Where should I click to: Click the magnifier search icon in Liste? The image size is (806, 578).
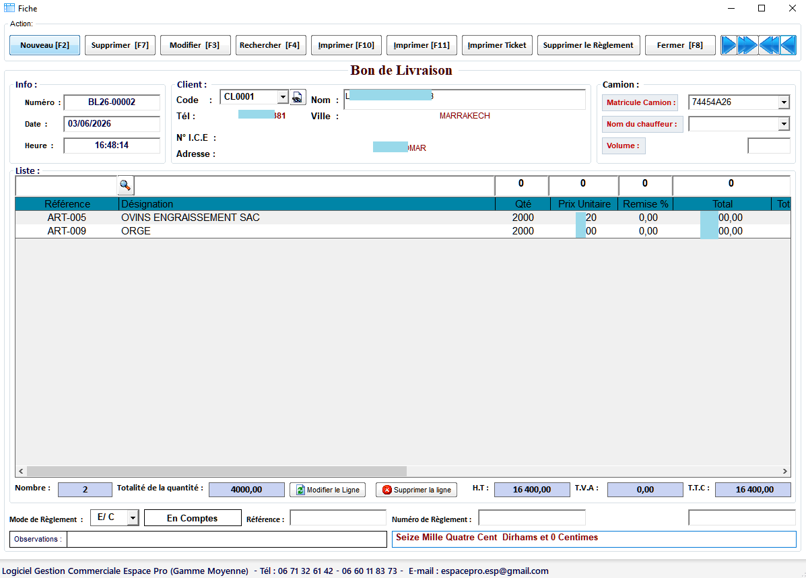point(125,185)
